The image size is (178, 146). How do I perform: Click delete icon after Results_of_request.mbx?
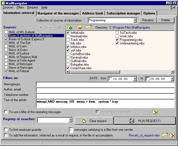172,135
